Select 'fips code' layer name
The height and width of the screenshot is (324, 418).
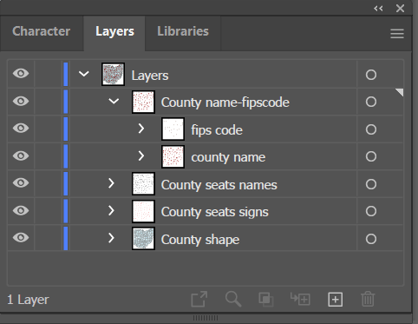[x=217, y=130]
